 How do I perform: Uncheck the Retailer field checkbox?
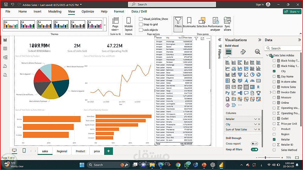pos(274,140)
